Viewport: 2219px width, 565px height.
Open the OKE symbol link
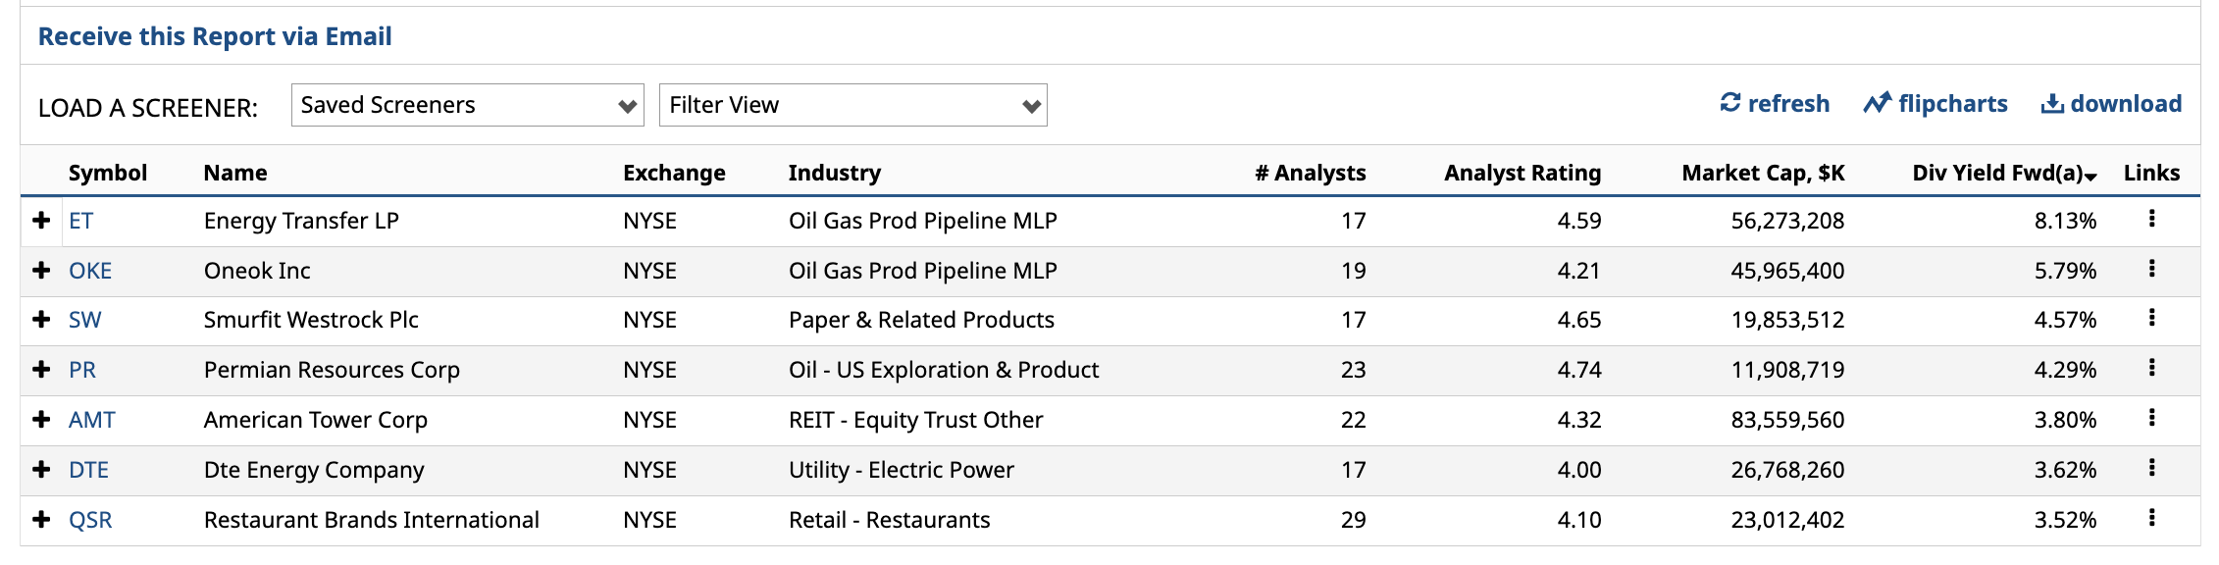pyautogui.click(x=90, y=271)
